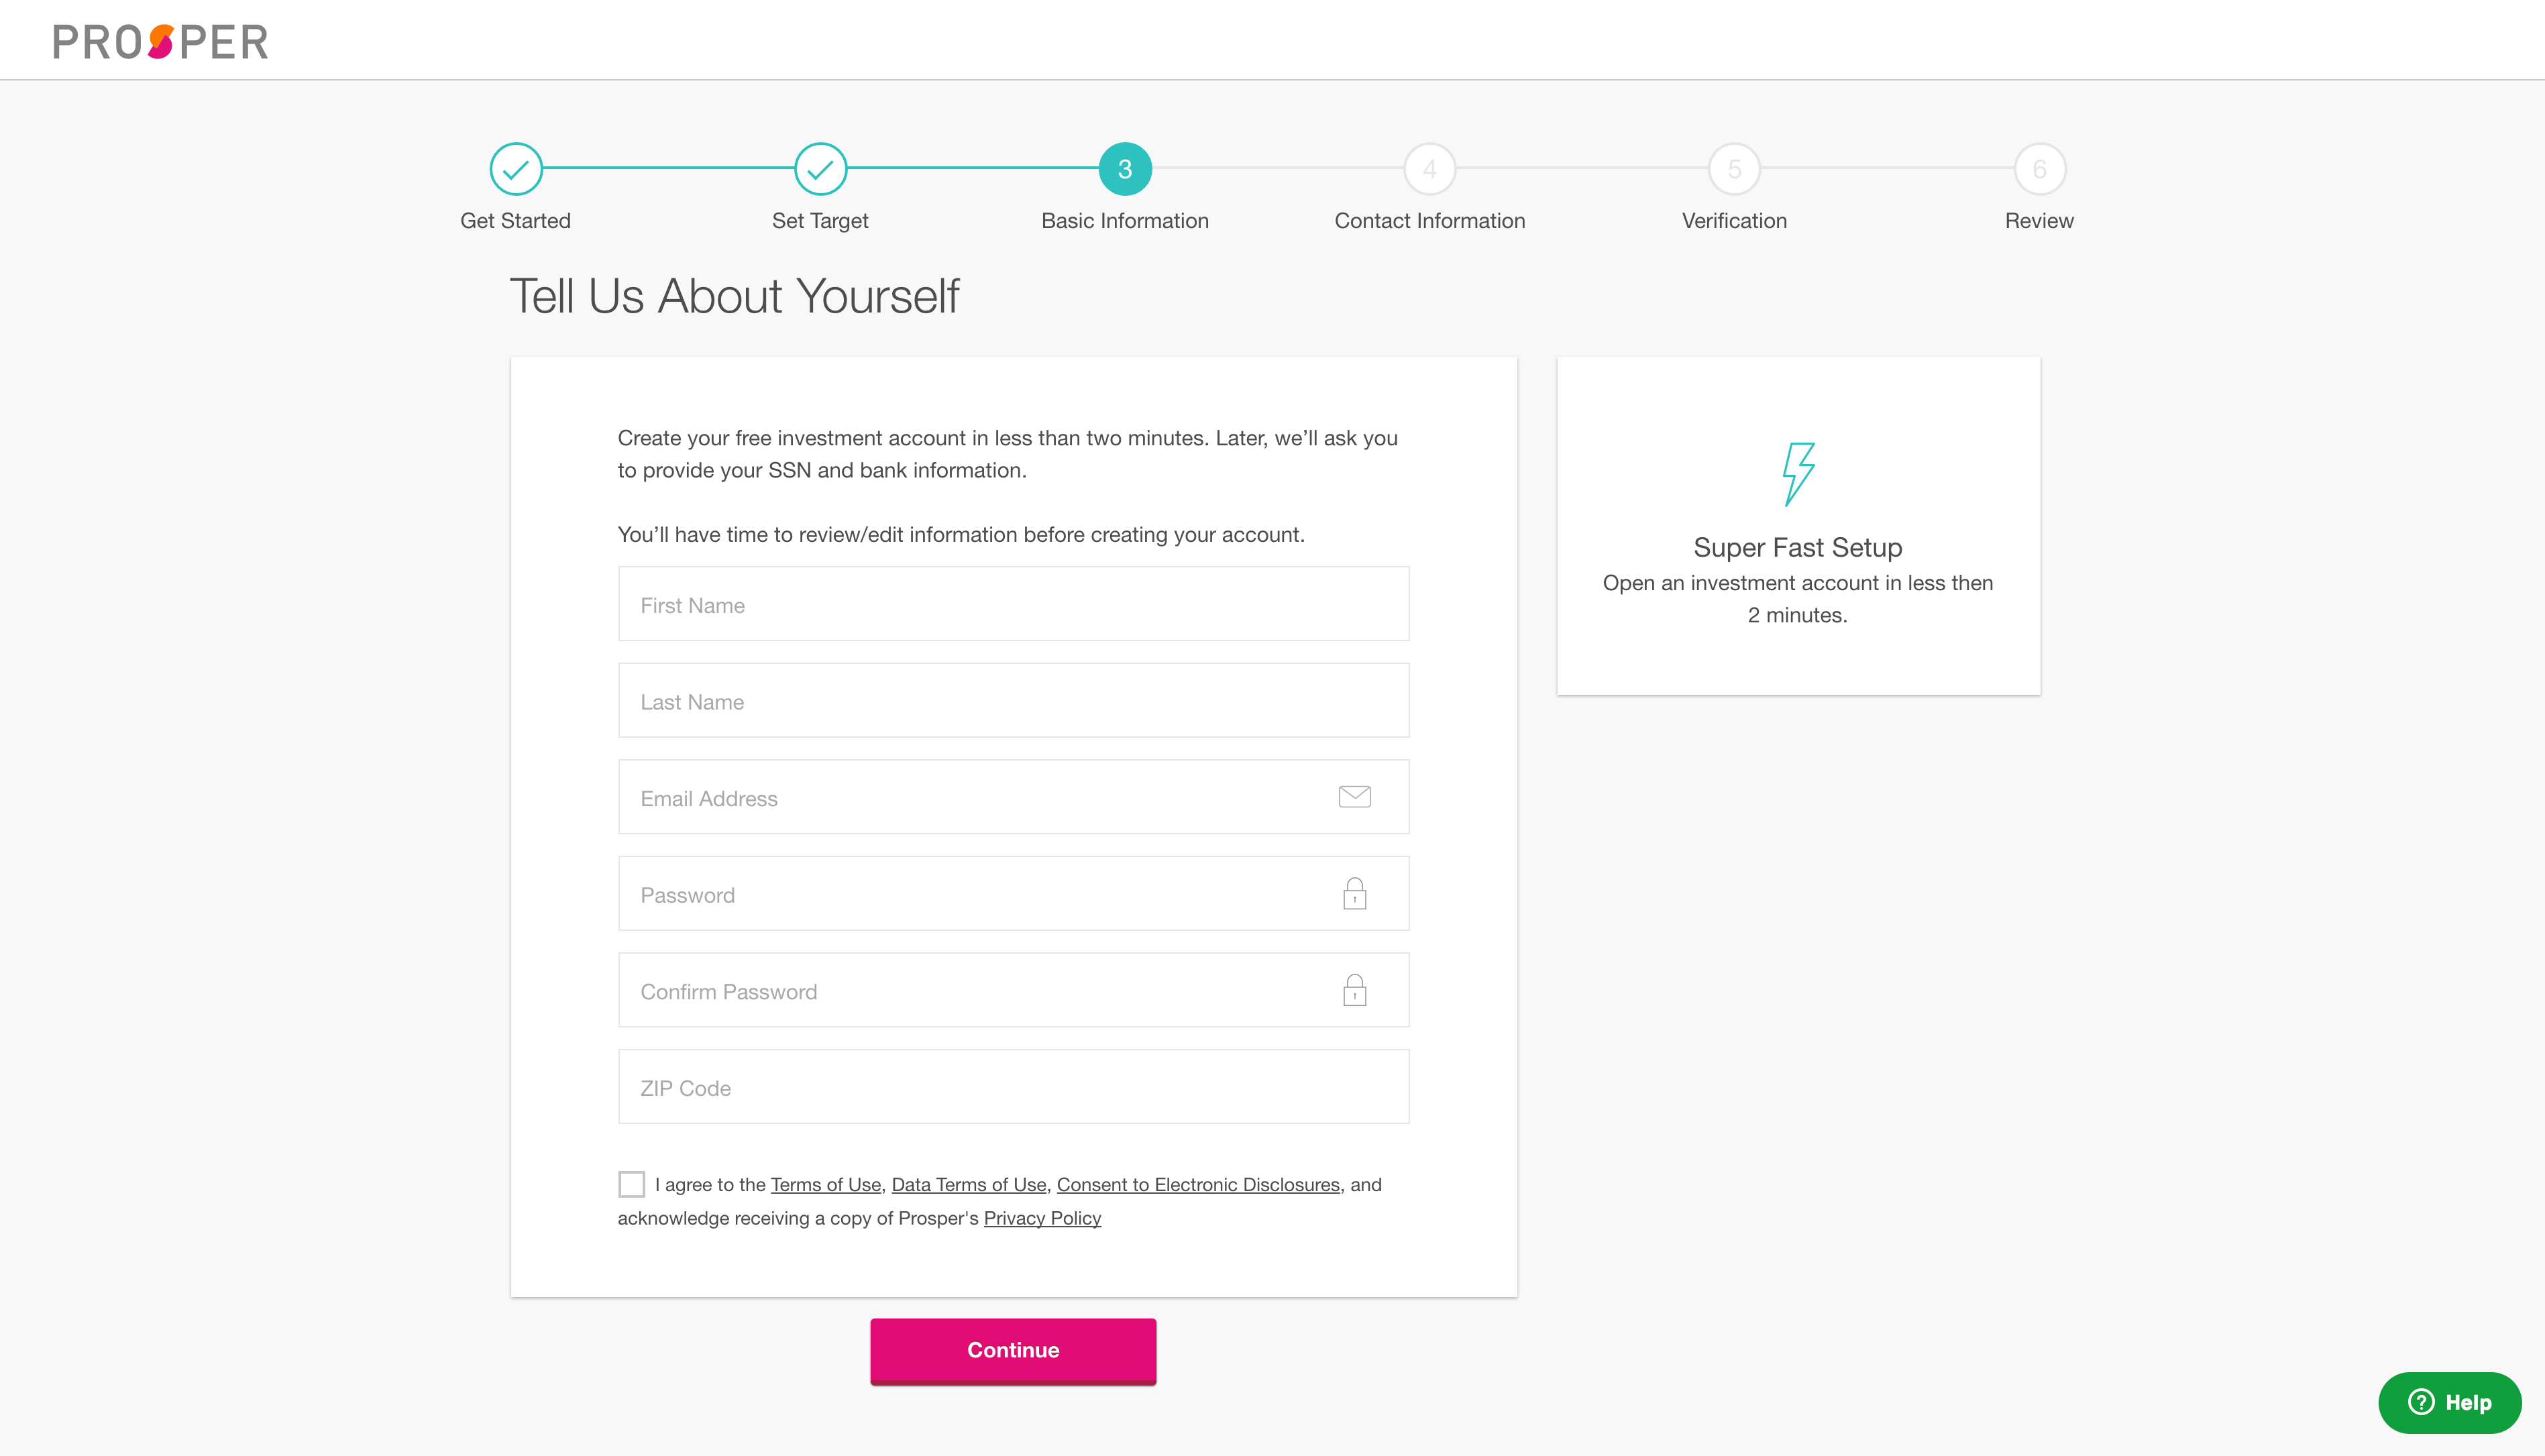Image resolution: width=2545 pixels, height=1456 pixels.
Task: Click the Contact Information step label
Action: 1430,221
